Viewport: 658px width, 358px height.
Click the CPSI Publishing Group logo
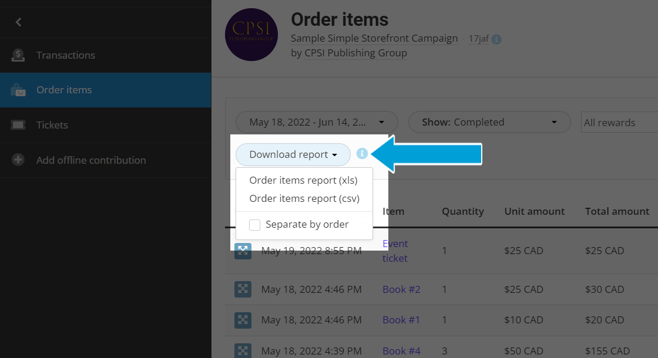[x=251, y=35]
